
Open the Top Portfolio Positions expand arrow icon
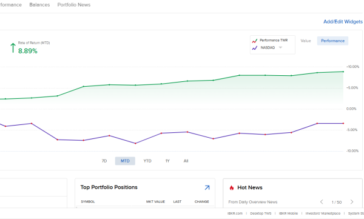click(x=207, y=187)
